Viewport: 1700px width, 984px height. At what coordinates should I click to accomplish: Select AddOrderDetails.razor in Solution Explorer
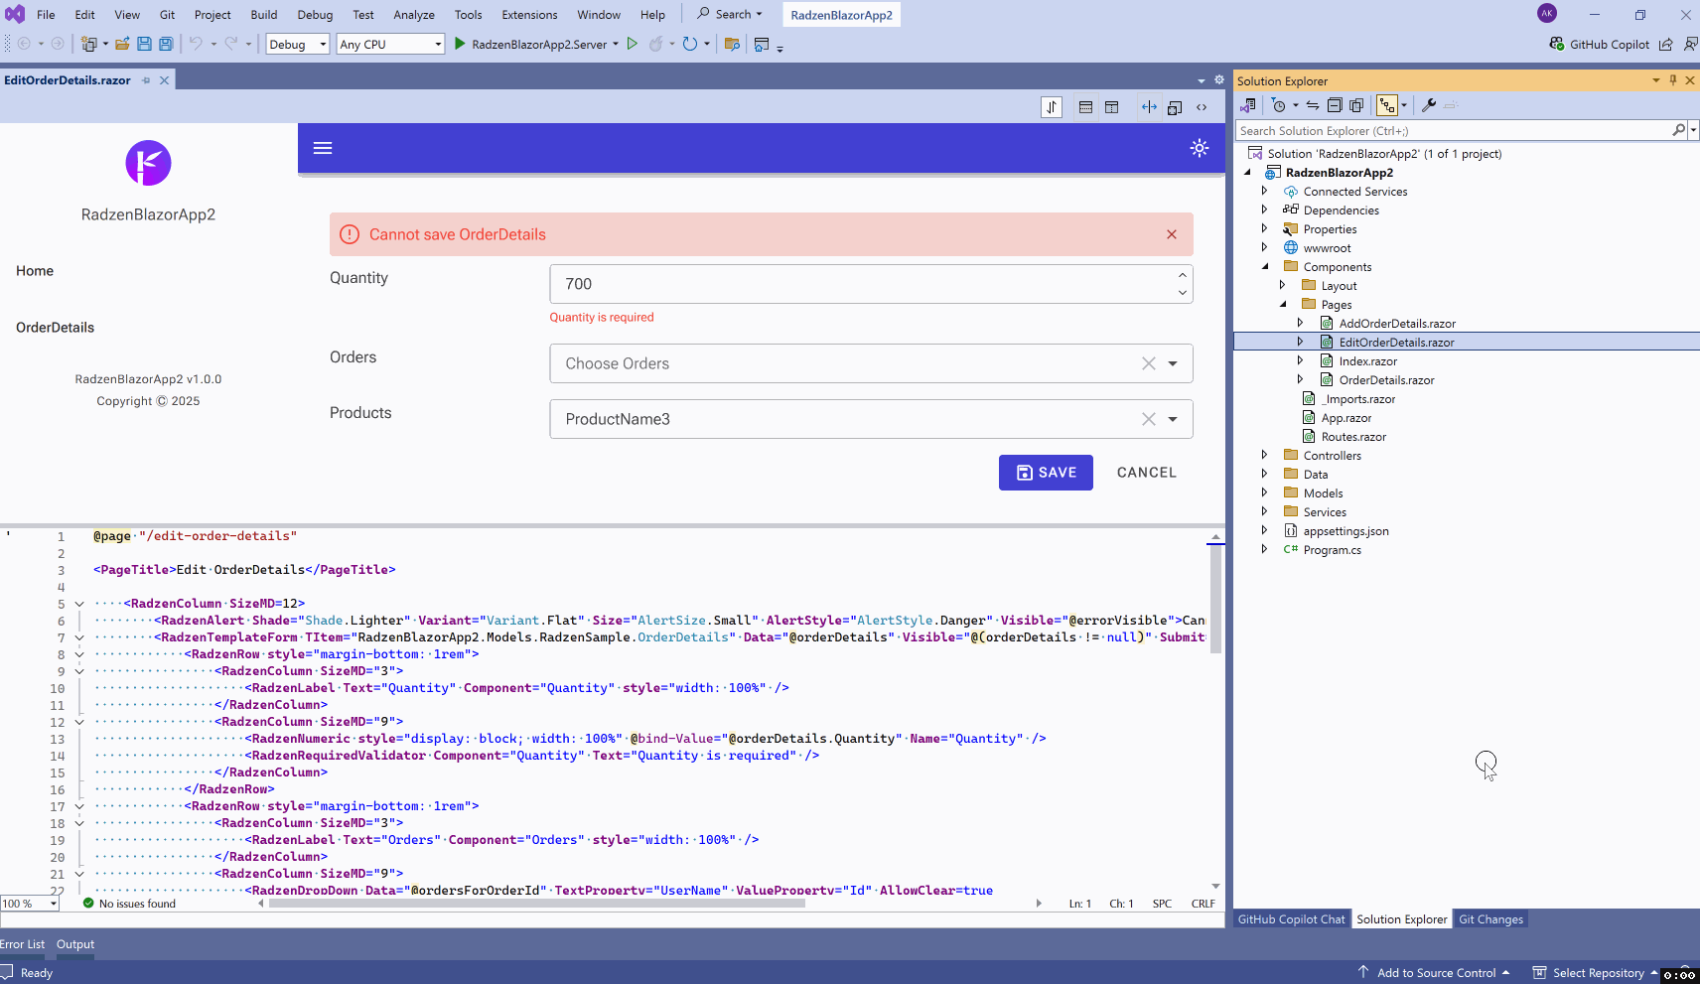(1396, 324)
